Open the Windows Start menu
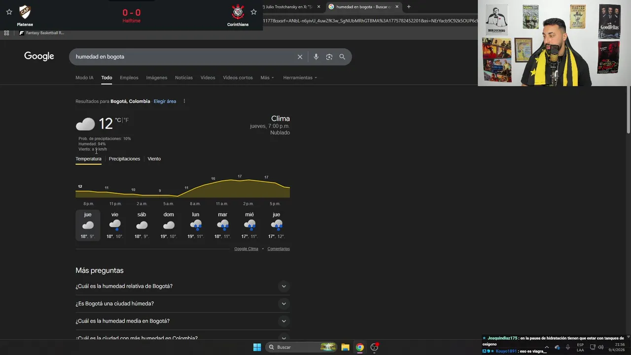The image size is (631, 355). pyautogui.click(x=257, y=347)
